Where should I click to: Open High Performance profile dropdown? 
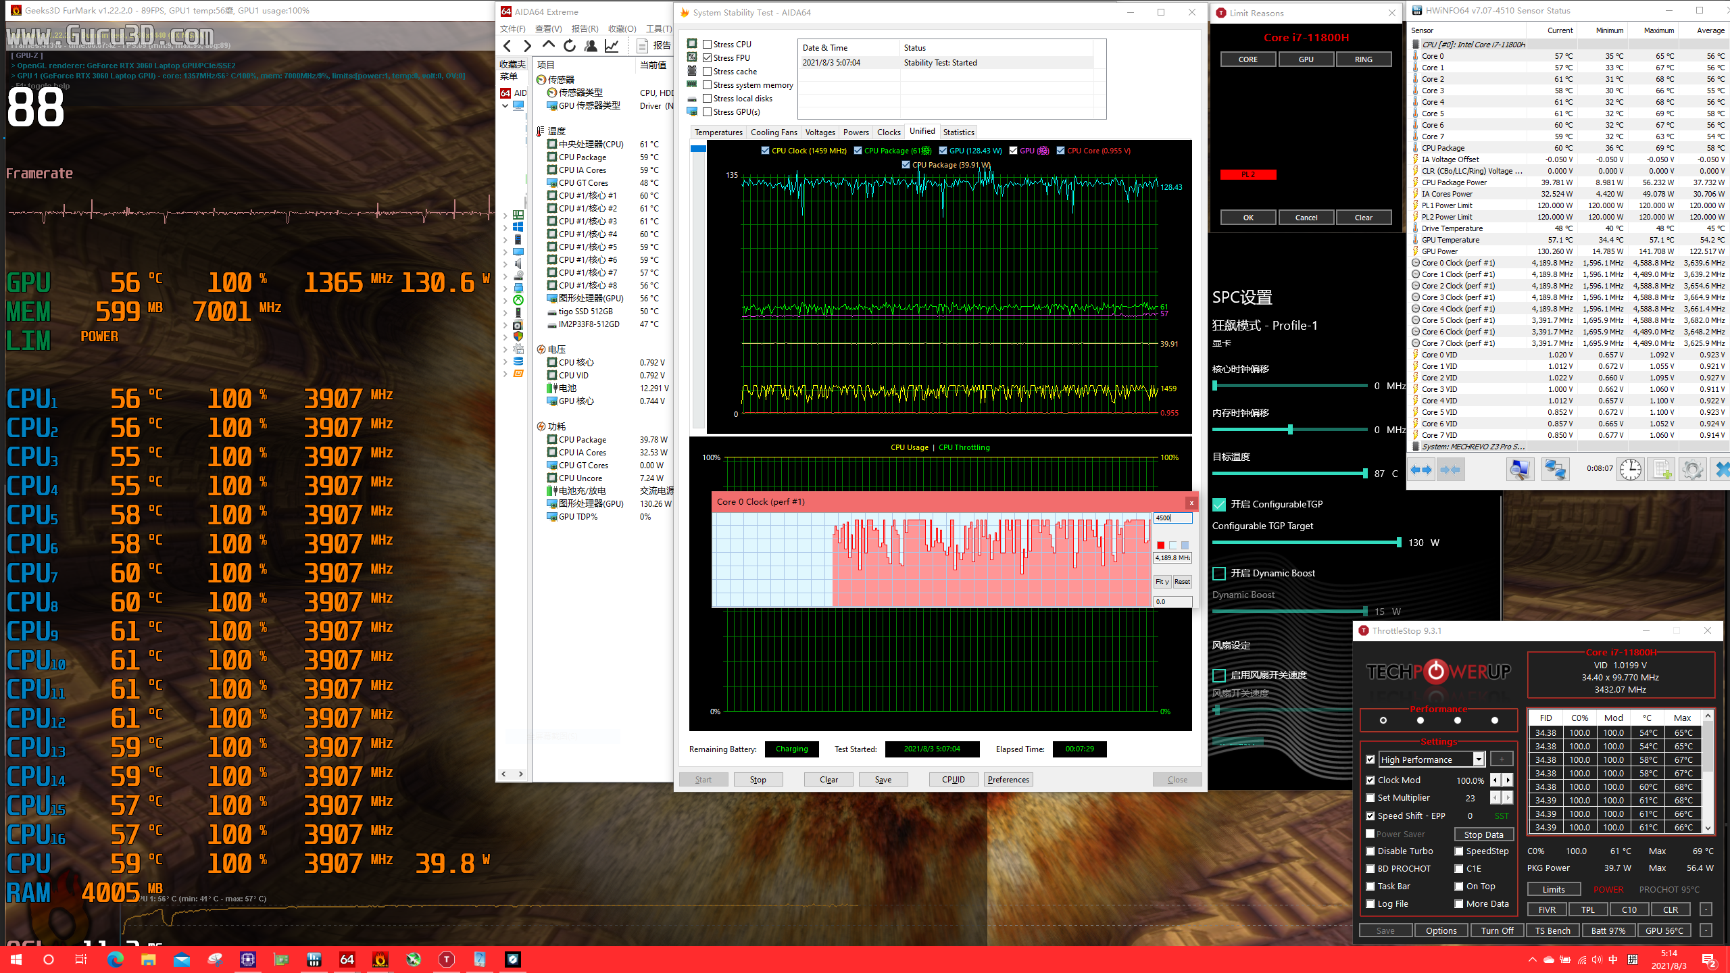(1479, 759)
